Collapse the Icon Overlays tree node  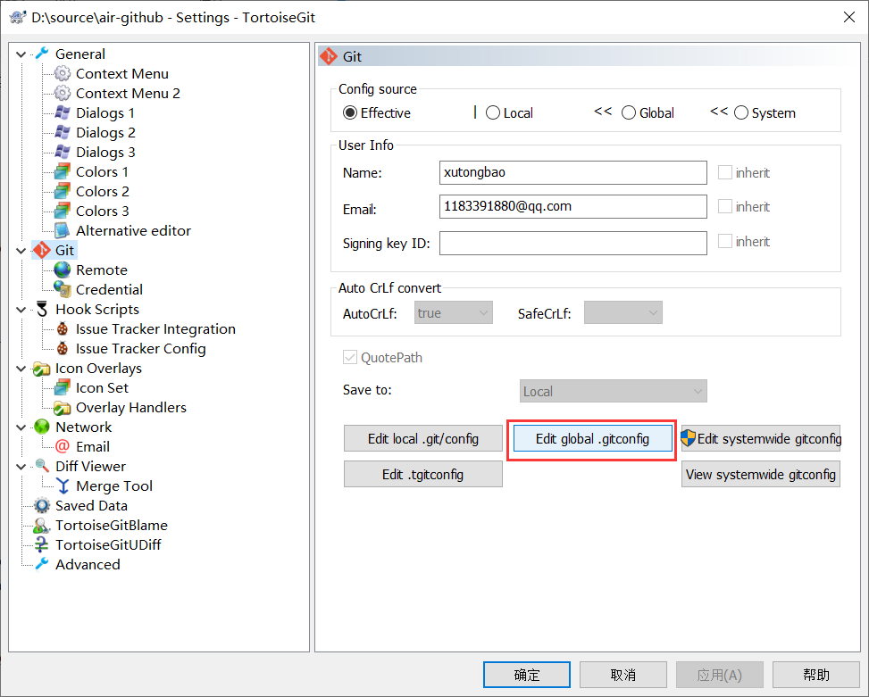coord(21,369)
